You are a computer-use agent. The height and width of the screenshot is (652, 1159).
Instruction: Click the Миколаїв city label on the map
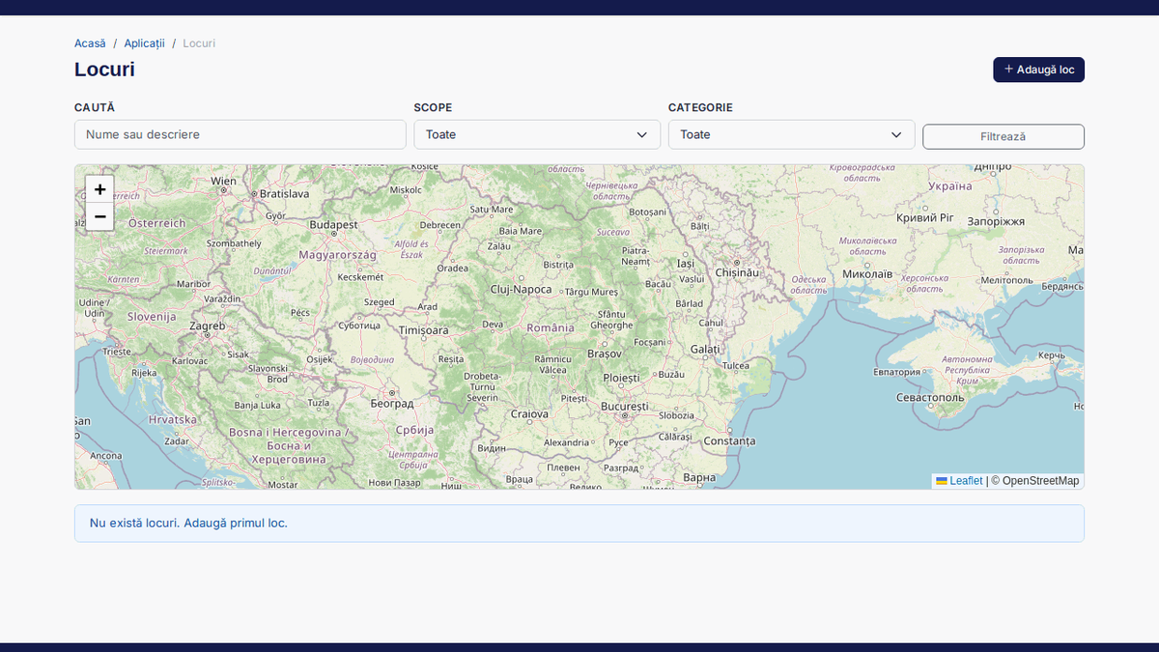pyautogui.click(x=867, y=274)
